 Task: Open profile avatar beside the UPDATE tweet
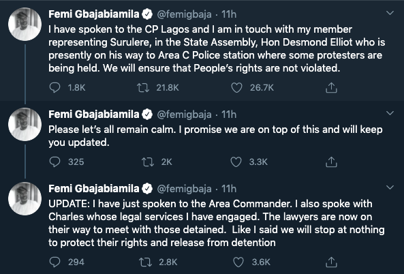[25, 199]
